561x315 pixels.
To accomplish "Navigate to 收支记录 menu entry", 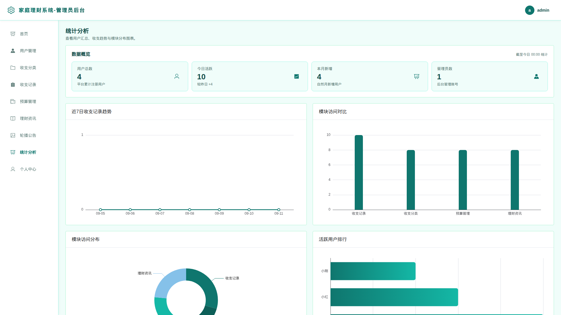I will pyautogui.click(x=29, y=85).
